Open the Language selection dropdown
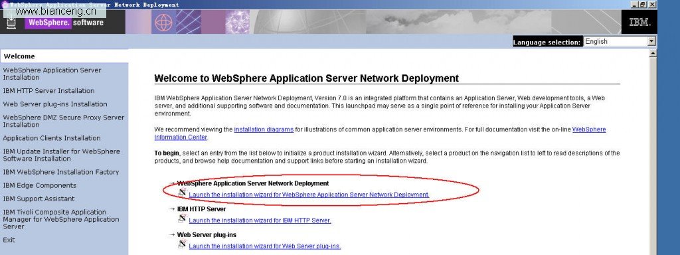 (x=620, y=42)
